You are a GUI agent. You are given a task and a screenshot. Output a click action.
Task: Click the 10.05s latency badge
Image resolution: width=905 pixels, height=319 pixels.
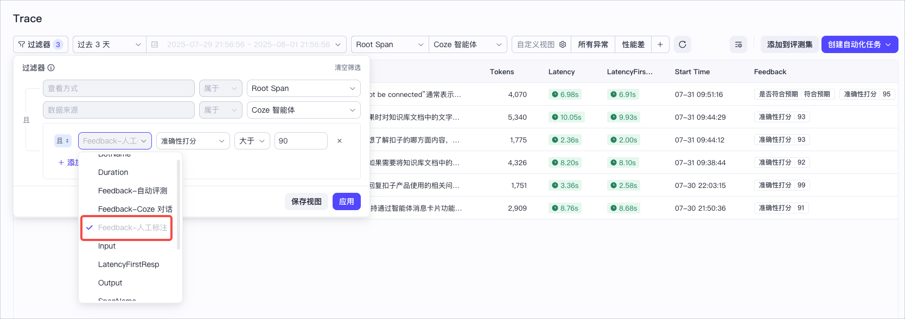pos(566,117)
